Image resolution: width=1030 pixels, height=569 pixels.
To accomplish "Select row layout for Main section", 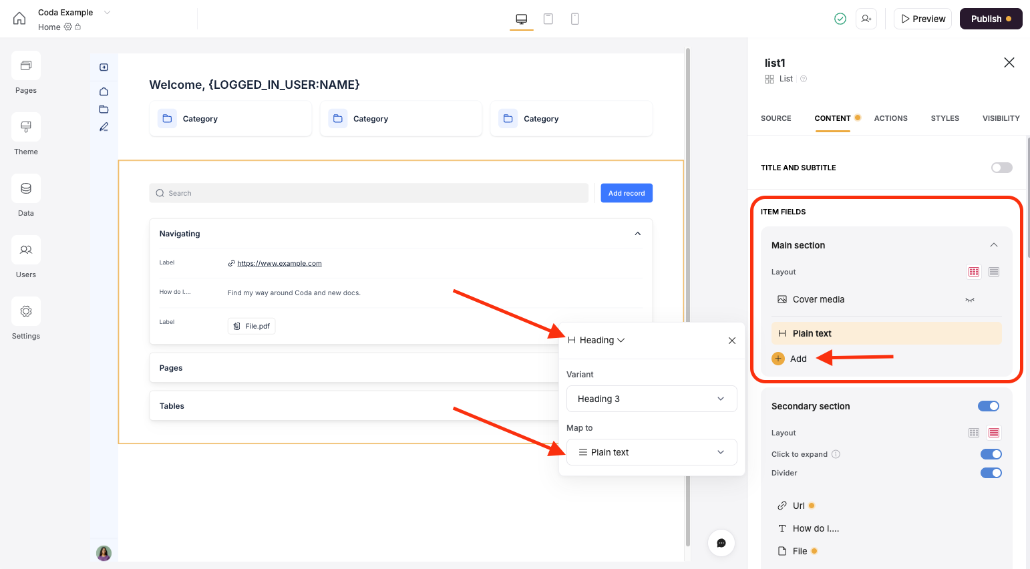I will click(994, 272).
